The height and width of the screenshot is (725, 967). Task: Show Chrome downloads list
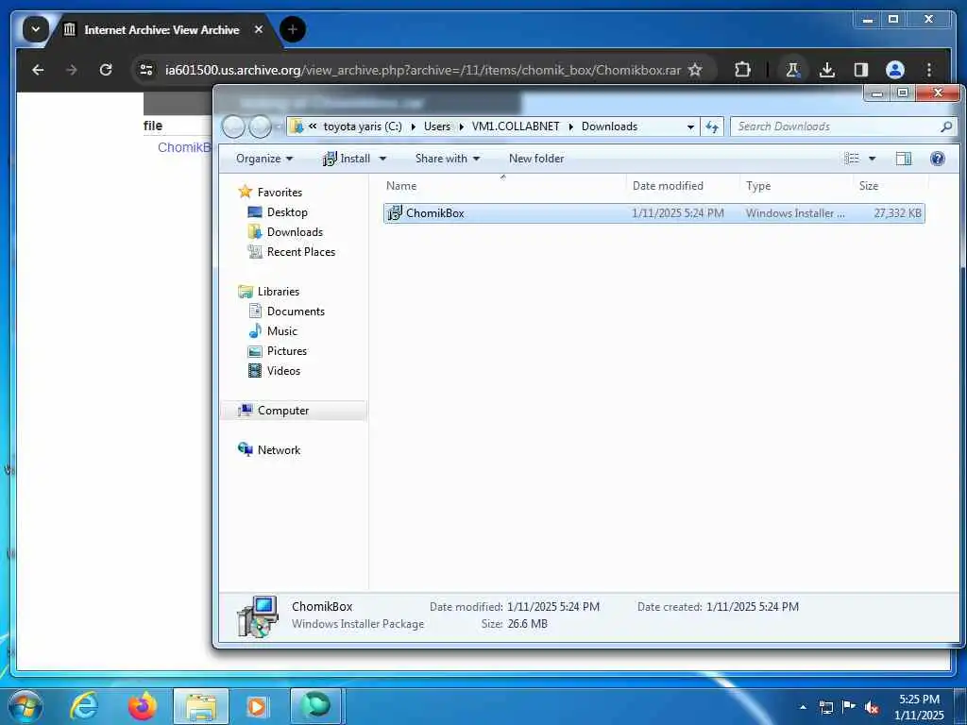[827, 70]
